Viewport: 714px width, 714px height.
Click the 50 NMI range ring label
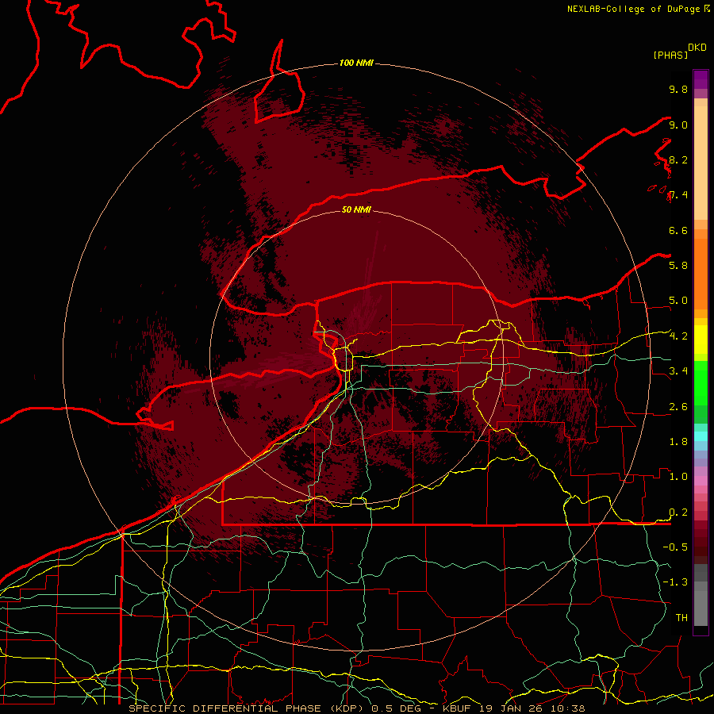(356, 209)
